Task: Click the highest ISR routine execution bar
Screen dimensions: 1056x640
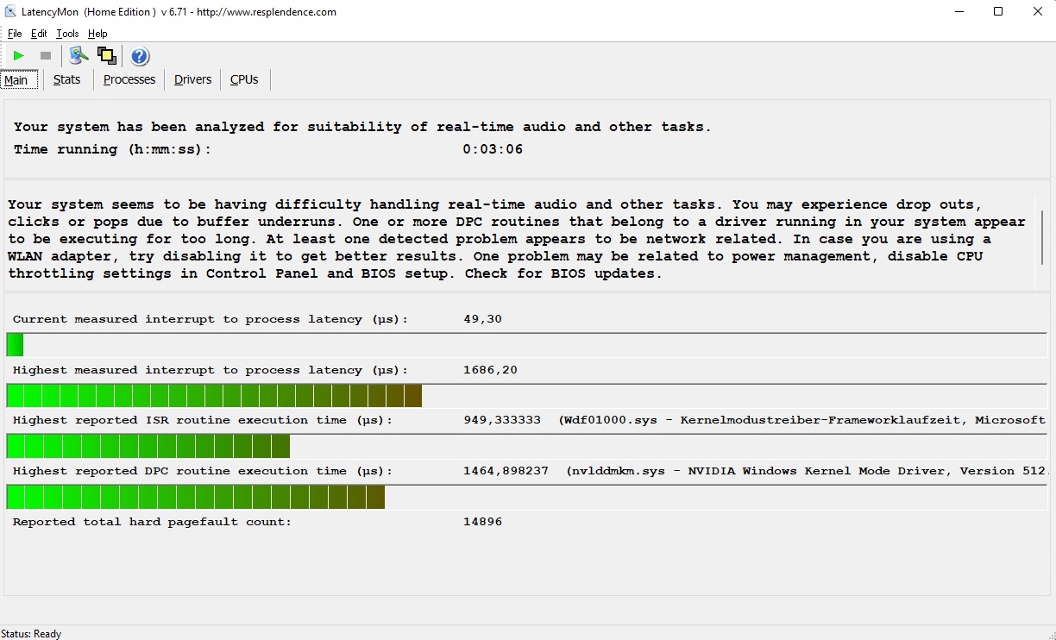Action: click(526, 446)
